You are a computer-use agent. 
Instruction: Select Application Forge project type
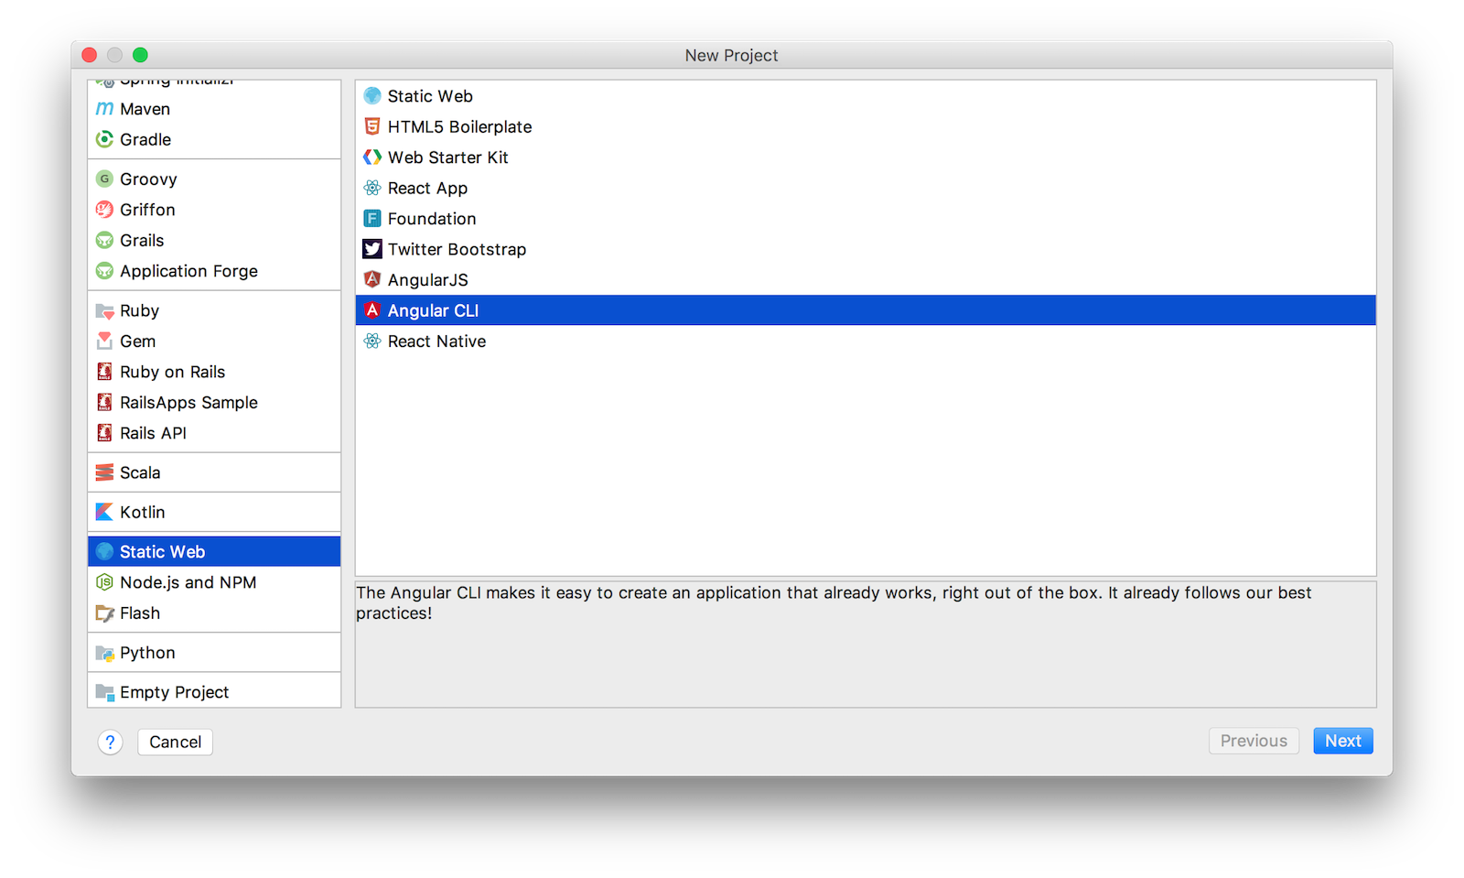click(188, 271)
